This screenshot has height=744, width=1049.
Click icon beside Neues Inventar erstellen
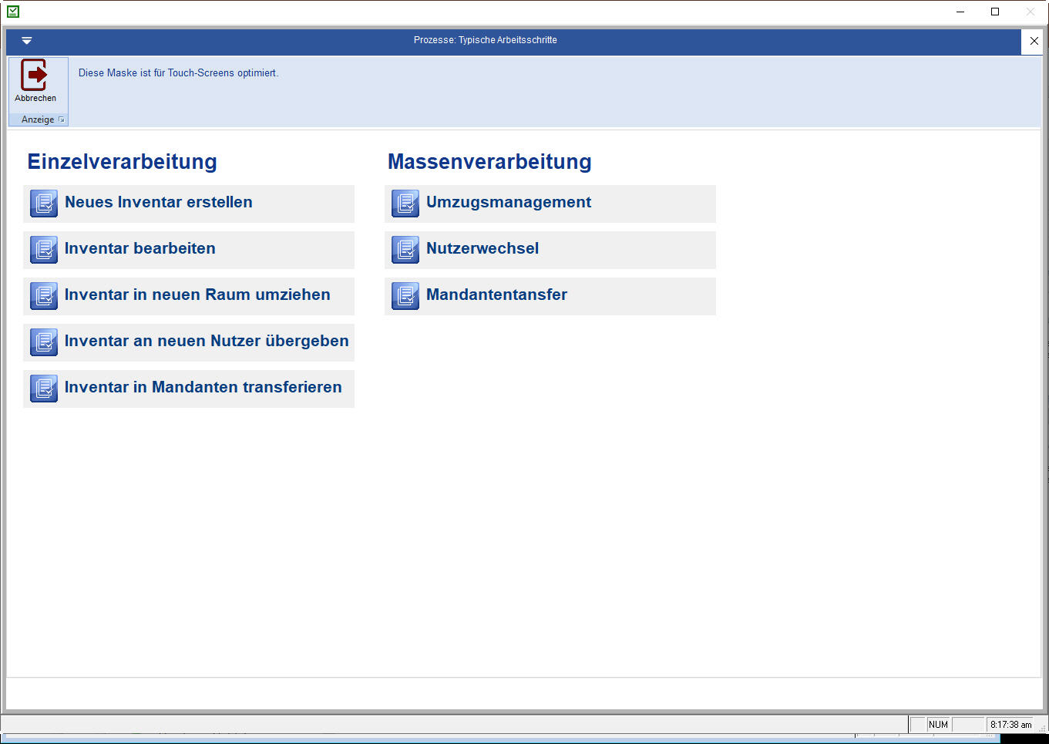tap(44, 204)
